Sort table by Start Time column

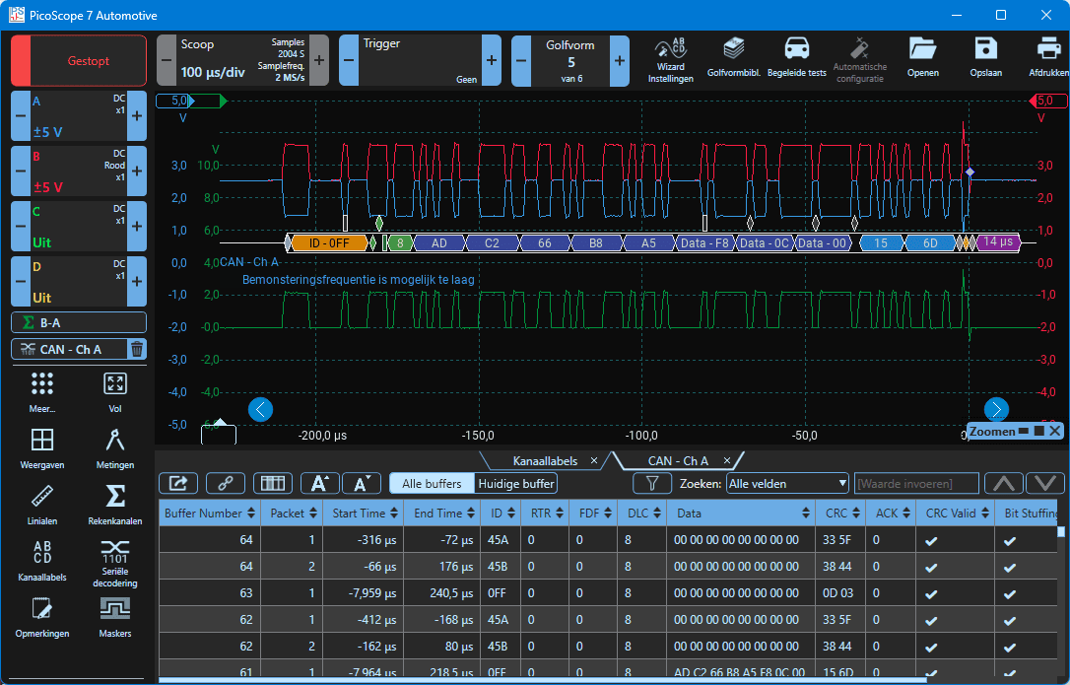[x=359, y=514]
